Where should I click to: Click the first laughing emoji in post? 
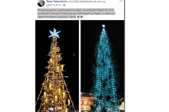(78, 17)
